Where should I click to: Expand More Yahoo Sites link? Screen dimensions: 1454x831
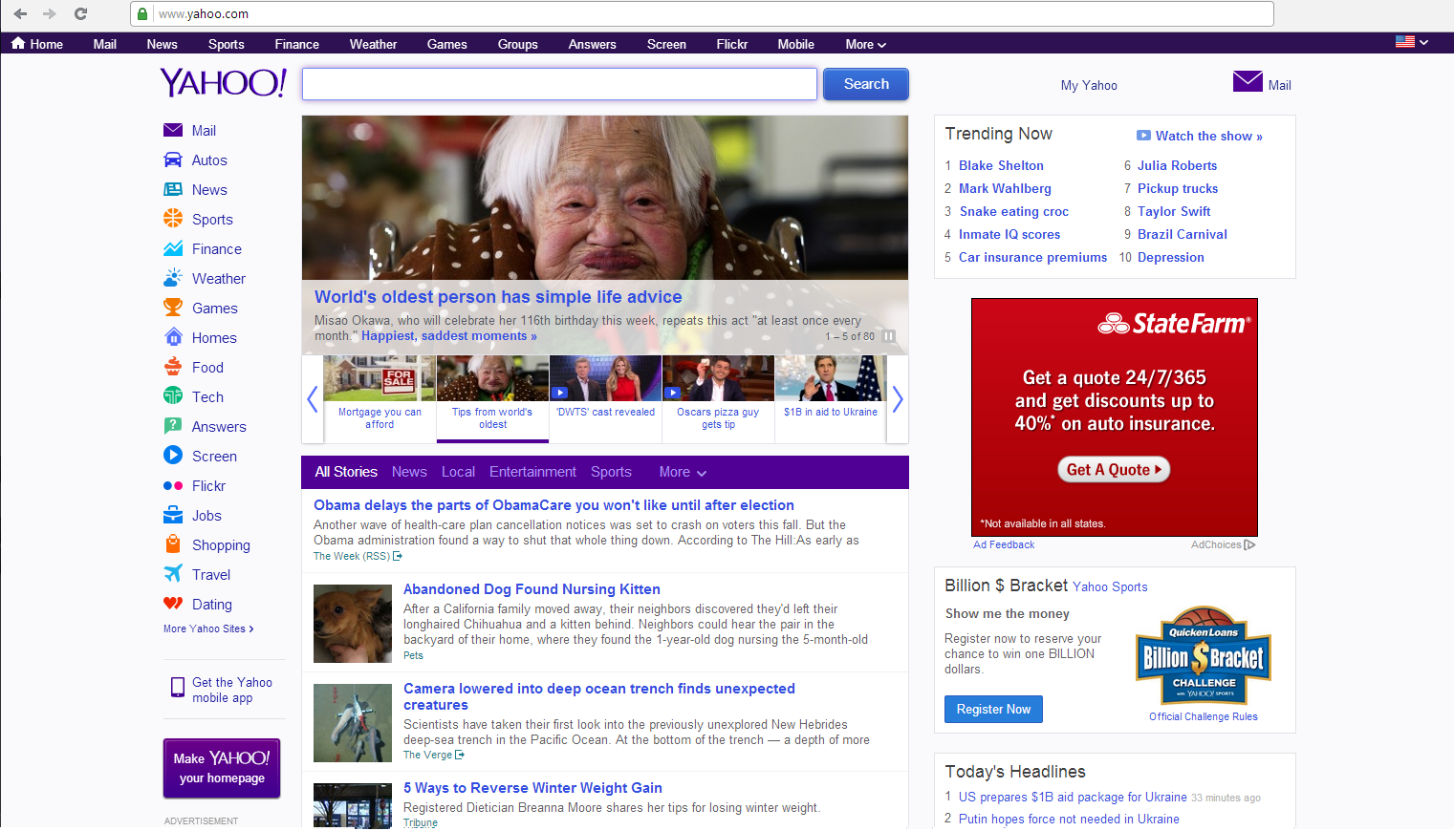point(208,629)
